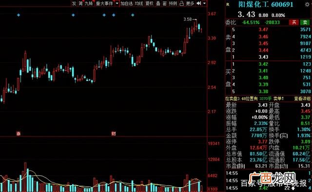Click the 3.67 price axis label

212,14
